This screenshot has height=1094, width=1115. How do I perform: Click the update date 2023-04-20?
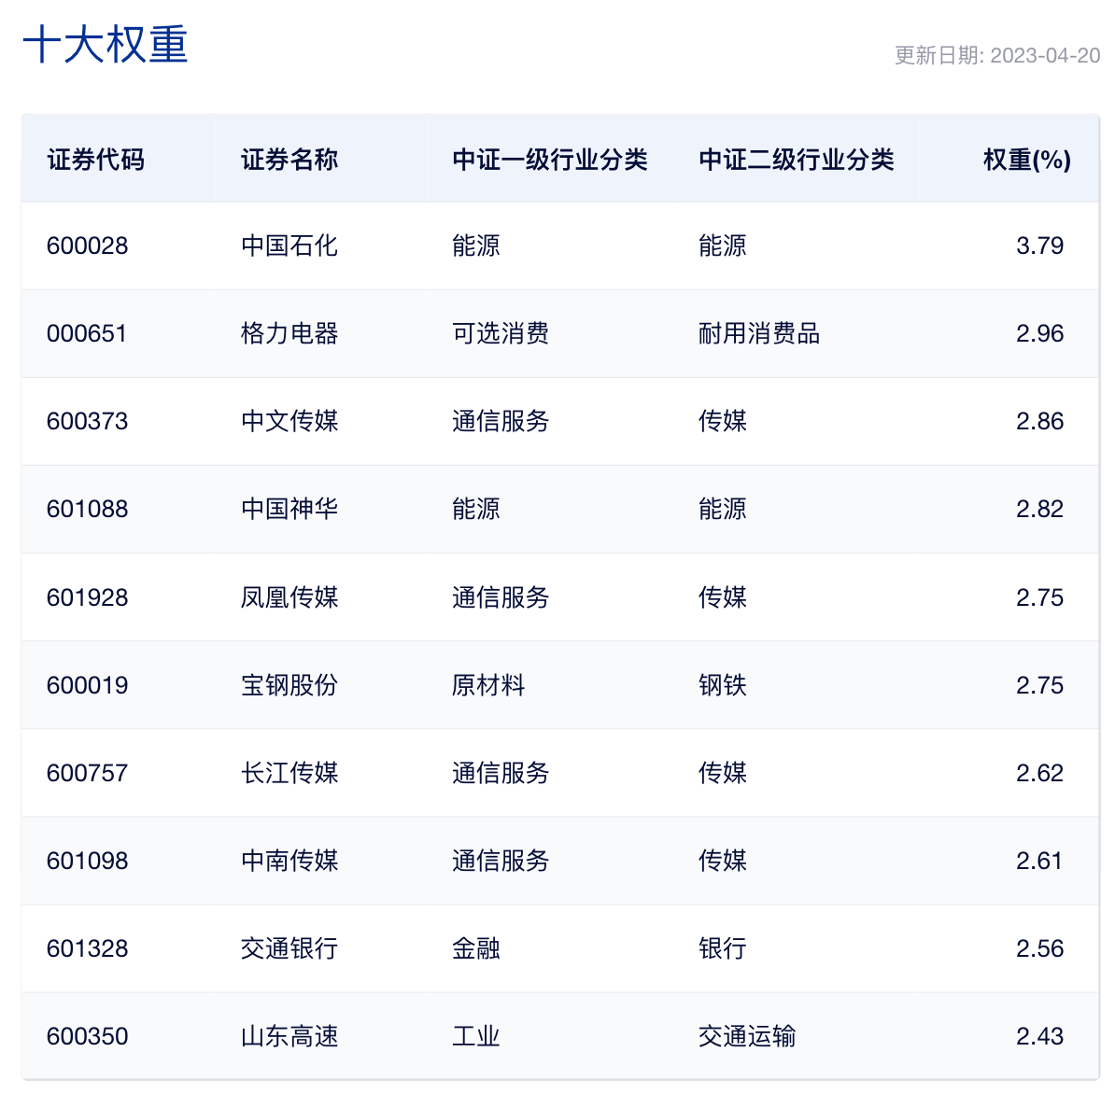(1045, 55)
